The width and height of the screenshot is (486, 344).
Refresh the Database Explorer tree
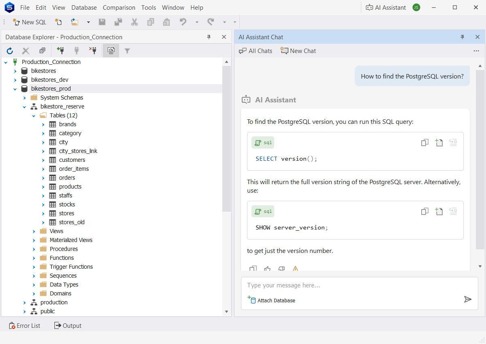point(10,51)
